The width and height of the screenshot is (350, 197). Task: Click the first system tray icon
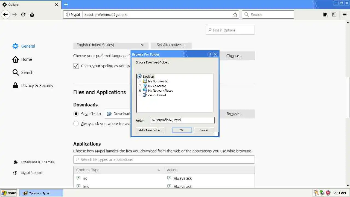[316, 193]
